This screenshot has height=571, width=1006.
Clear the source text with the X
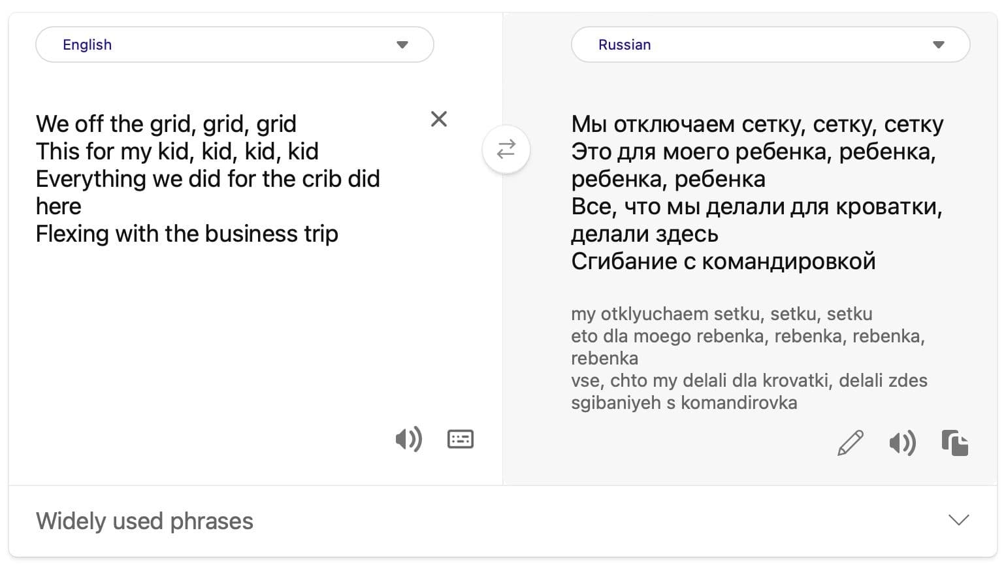439,119
